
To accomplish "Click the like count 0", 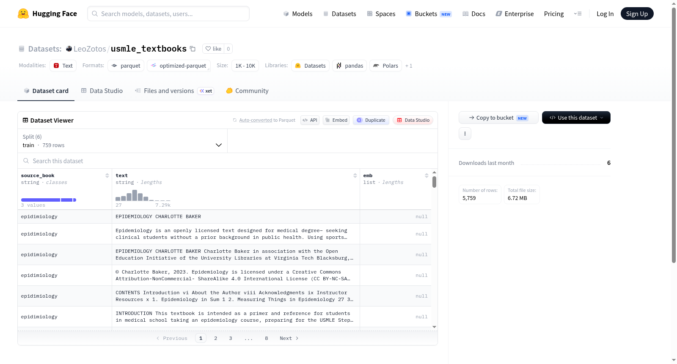I will point(228,49).
